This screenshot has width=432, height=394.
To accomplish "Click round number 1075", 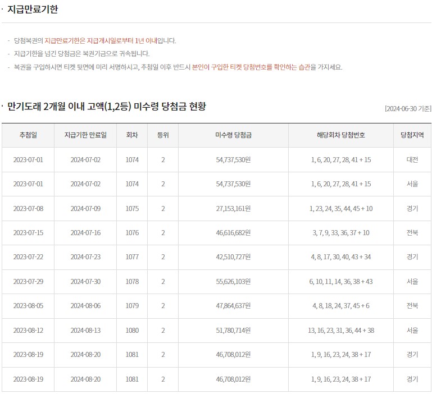I will (132, 209).
